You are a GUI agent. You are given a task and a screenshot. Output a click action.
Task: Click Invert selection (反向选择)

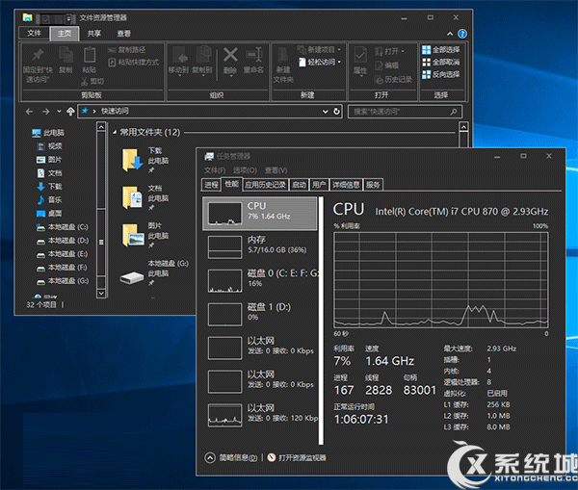[441, 74]
